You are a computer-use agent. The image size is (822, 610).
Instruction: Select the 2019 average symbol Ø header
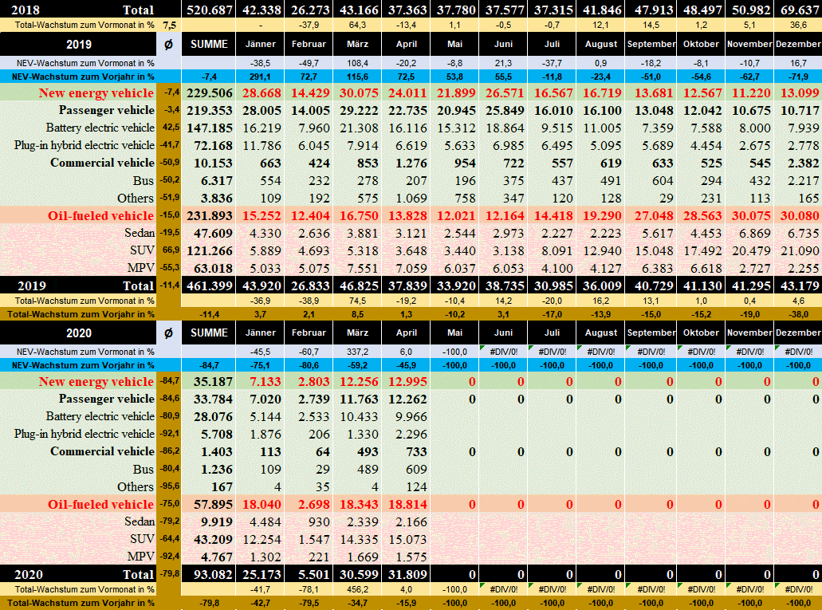coord(169,45)
